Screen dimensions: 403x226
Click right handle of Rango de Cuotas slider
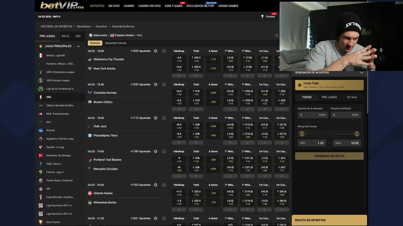tap(357, 134)
